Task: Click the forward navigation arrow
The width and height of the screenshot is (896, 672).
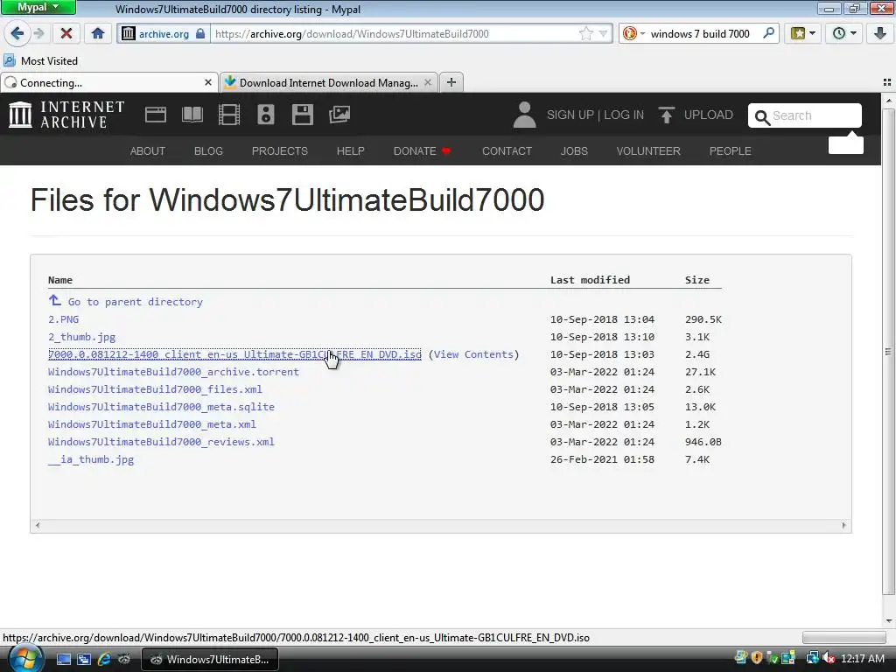Action: pos(38,33)
